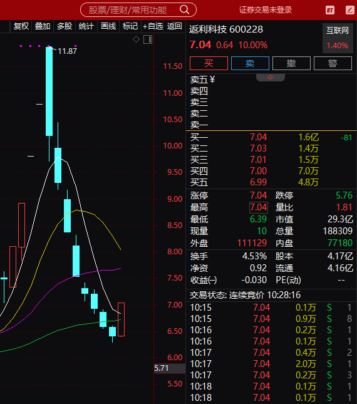Click the 卖一 row label

(199, 125)
